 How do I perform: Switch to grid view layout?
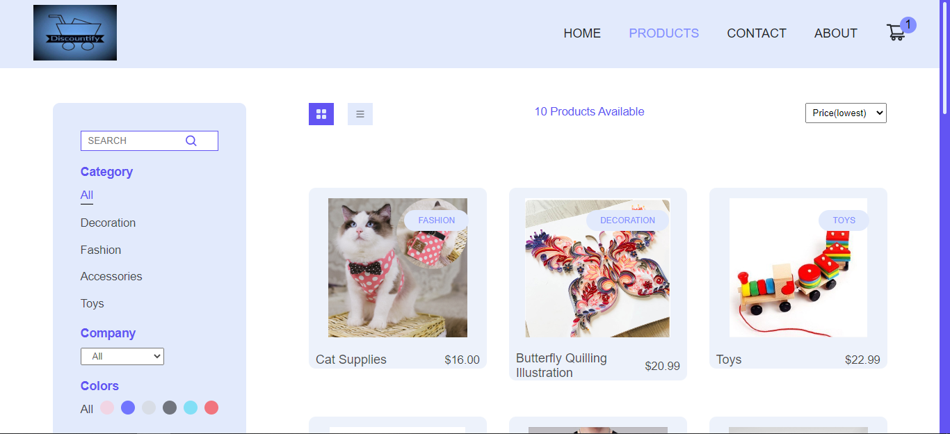[321, 114]
